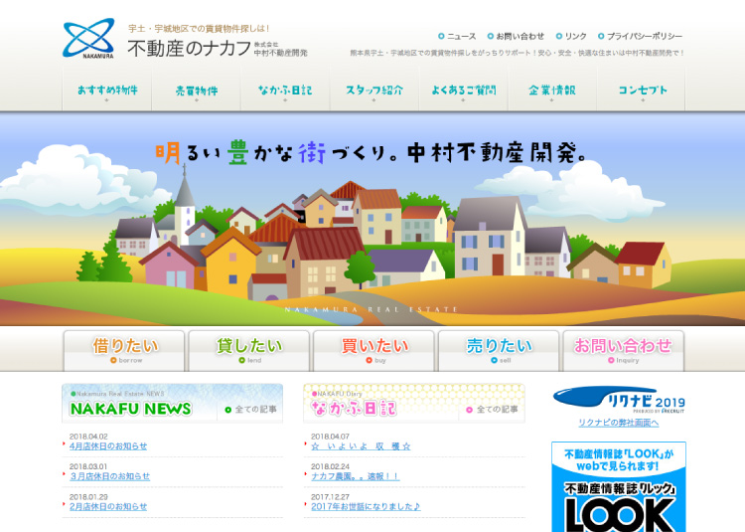The width and height of the screenshot is (745, 532).
Task: Click the 借りたい borrow button
Action: click(x=124, y=350)
